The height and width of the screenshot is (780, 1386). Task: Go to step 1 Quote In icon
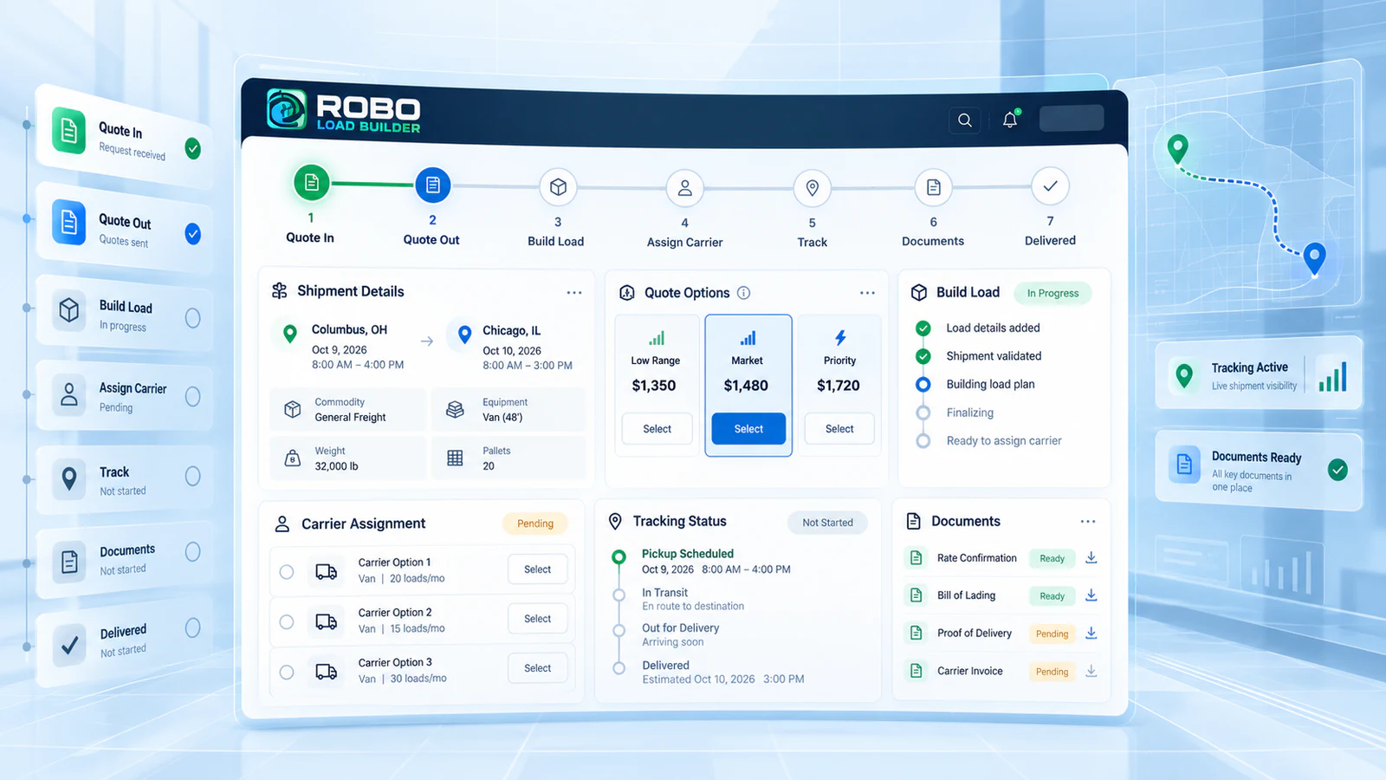(312, 183)
